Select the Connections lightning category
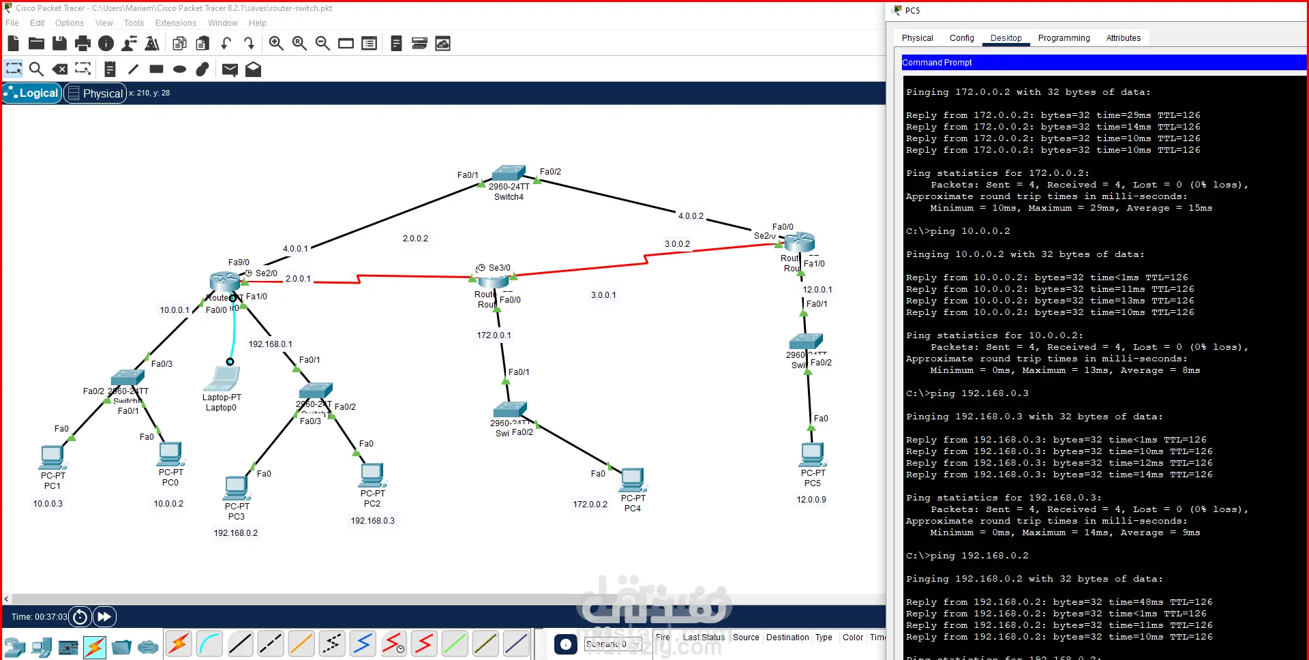1309x660 pixels. point(95,647)
